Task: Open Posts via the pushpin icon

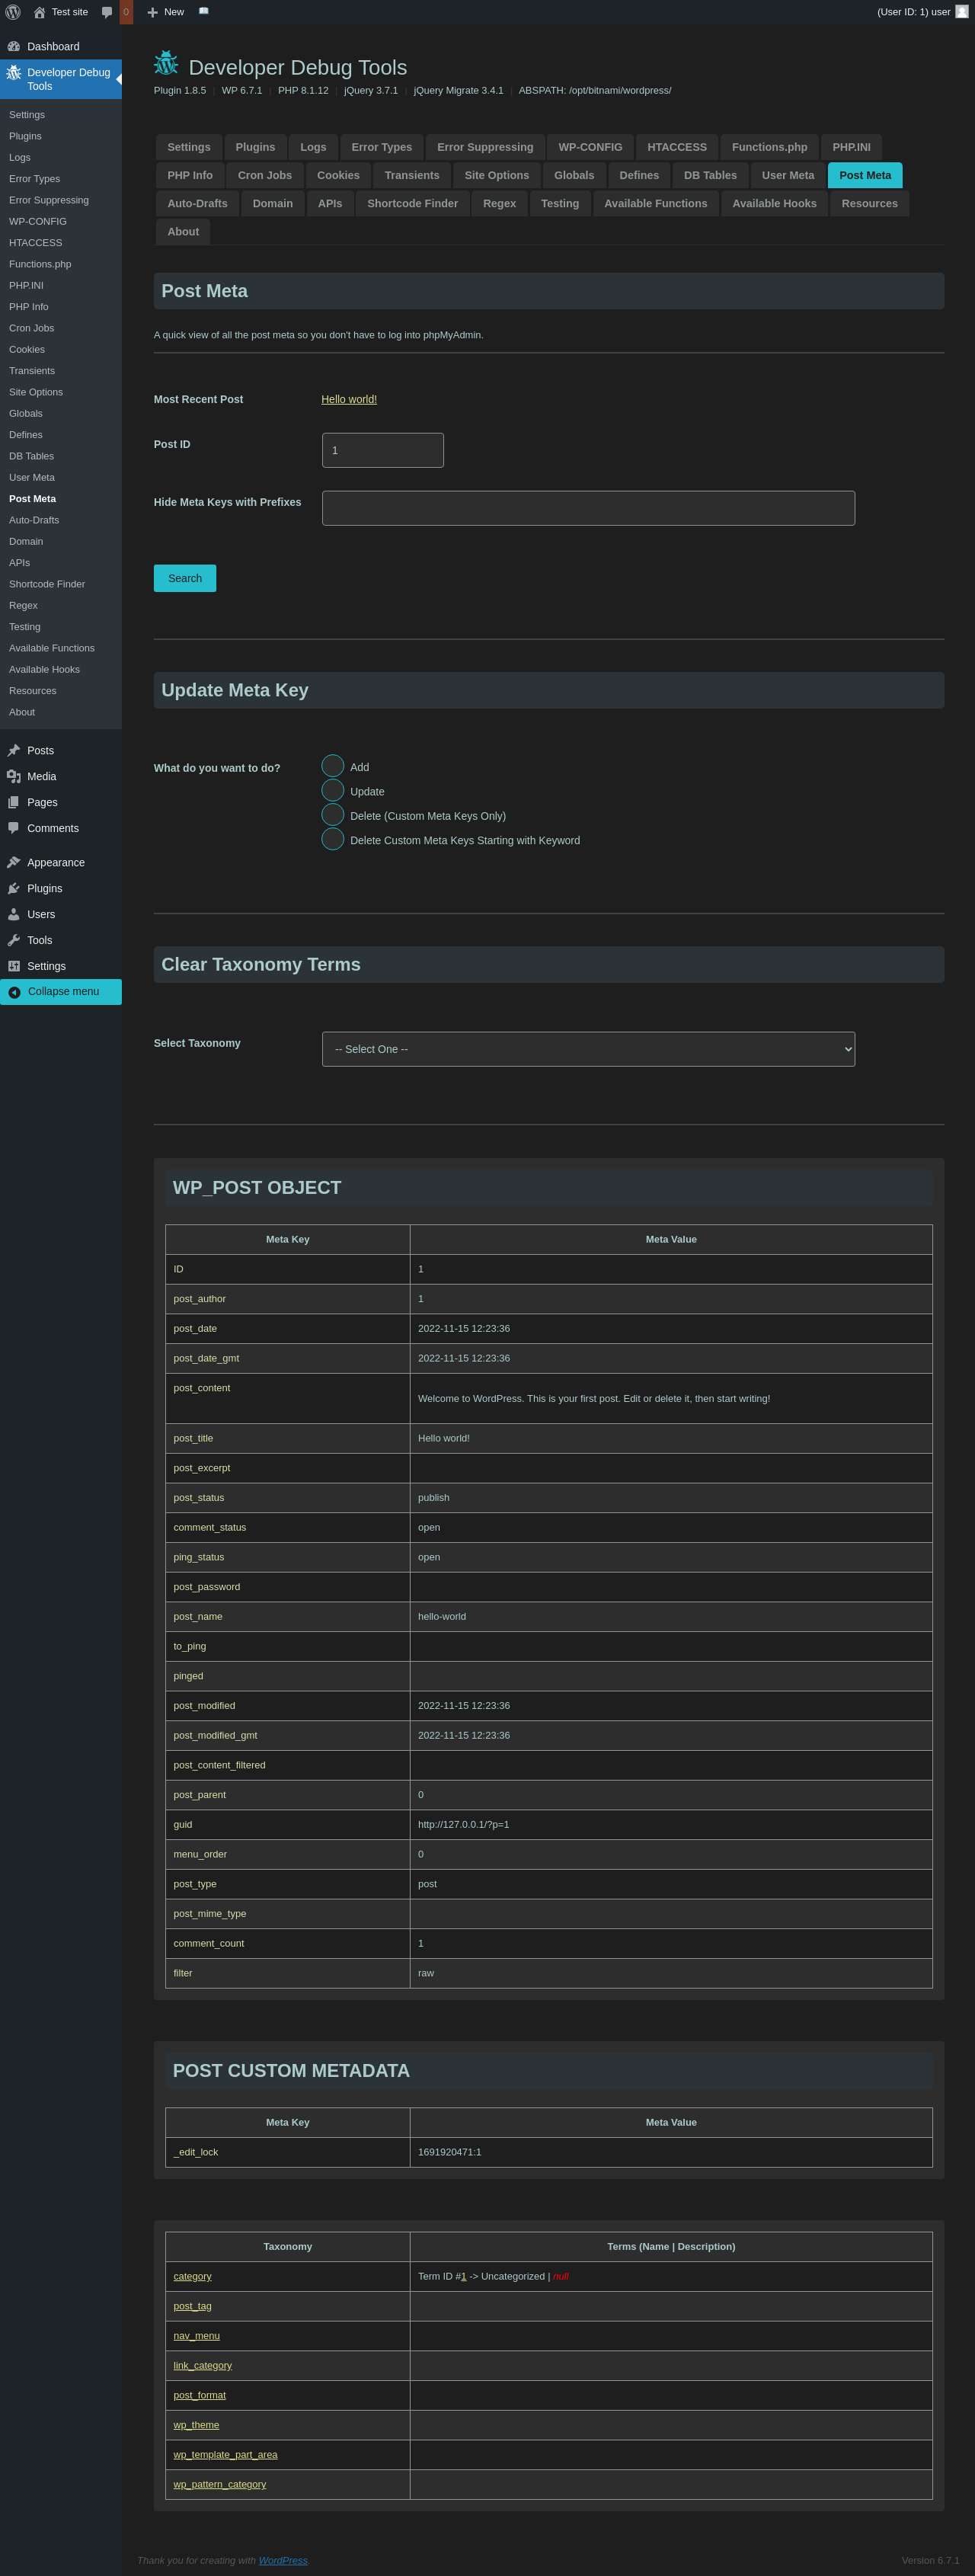Action: point(14,750)
